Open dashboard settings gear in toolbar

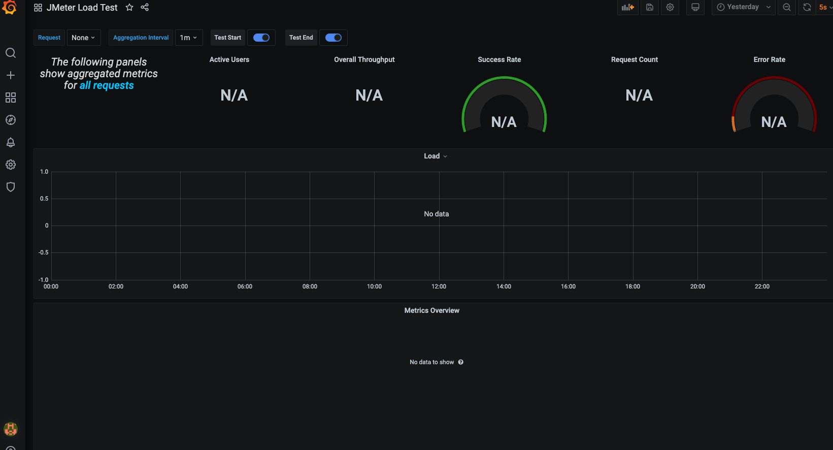coord(670,7)
